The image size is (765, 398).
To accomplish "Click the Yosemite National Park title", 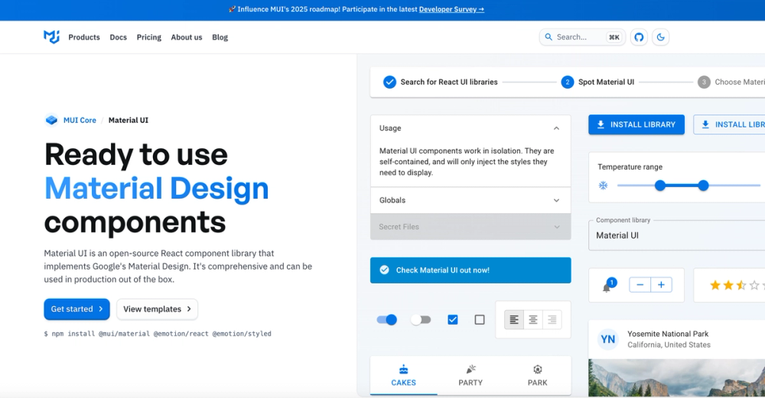I will [x=668, y=334].
